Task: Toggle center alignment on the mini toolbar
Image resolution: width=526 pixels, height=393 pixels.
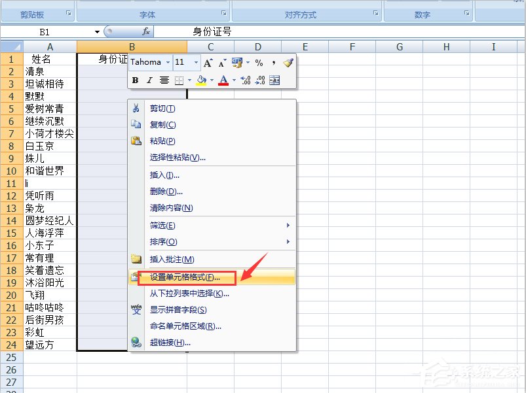Action: tap(164, 79)
